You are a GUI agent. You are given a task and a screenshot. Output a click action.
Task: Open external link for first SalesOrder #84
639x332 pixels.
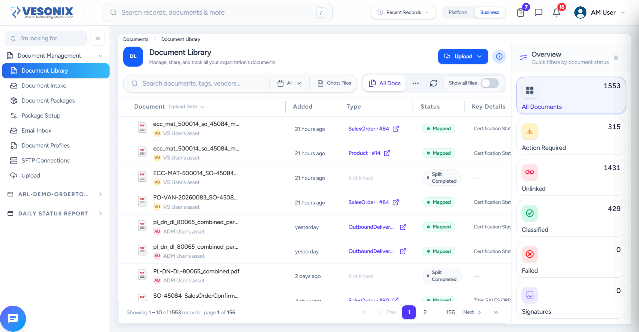396,129
